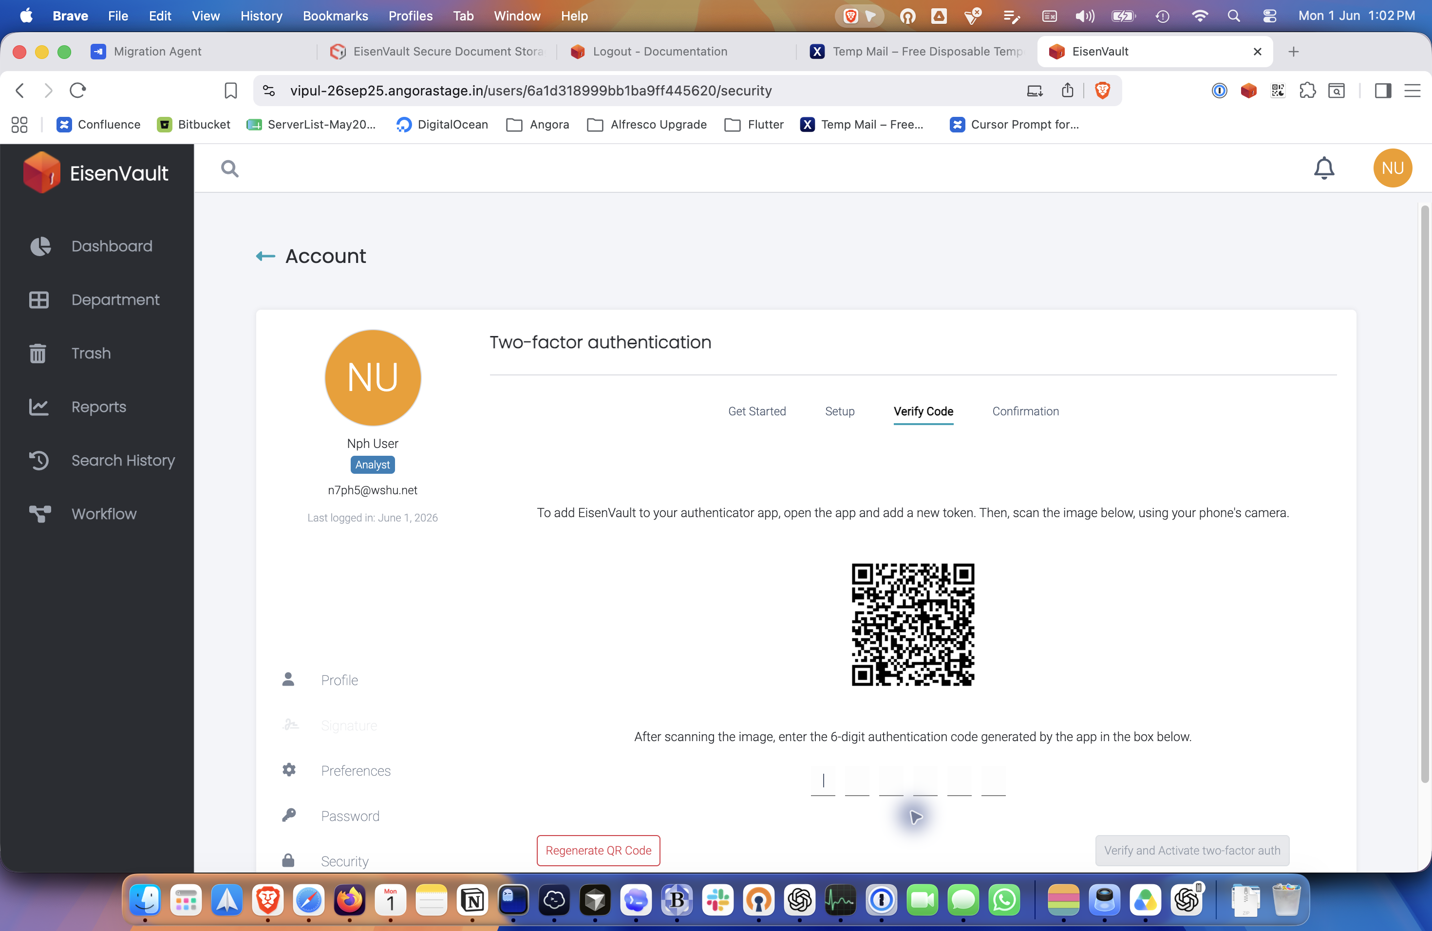Click Verify and Activate two-factor auth

pos(1192,850)
